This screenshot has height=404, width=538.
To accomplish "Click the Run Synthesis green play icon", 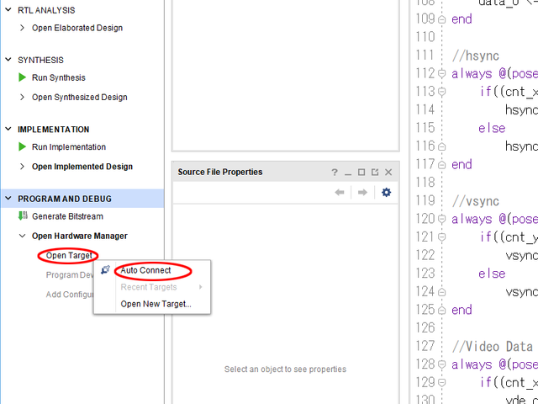I will pos(23,77).
